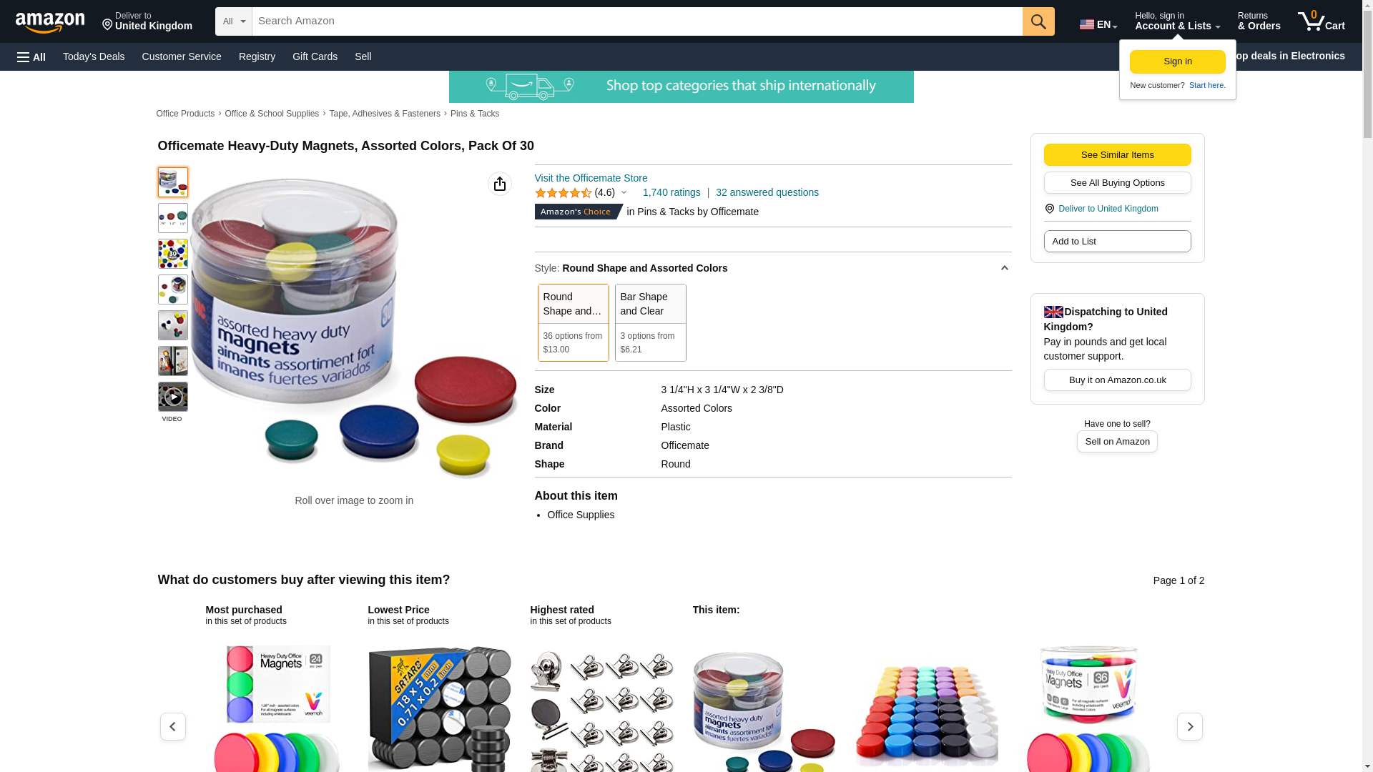The height and width of the screenshot is (772, 1373).
Task: Click the star rating bar
Action: (564, 193)
